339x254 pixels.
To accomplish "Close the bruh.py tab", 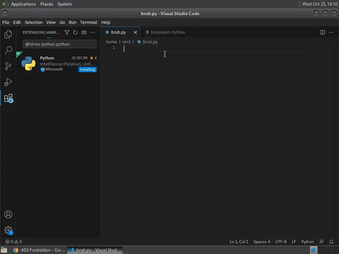I will pos(135,32).
